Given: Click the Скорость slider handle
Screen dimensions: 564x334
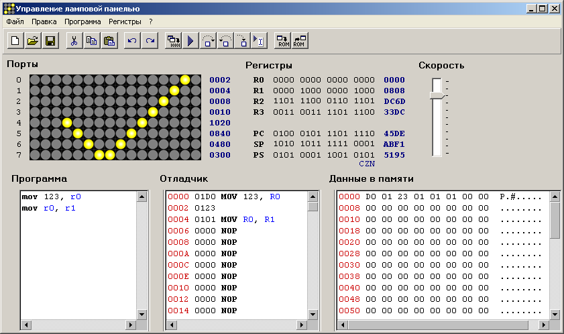Looking at the screenshot, I should pyautogui.click(x=437, y=96).
